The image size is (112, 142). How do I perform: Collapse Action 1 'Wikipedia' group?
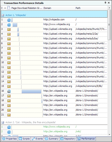3,15
